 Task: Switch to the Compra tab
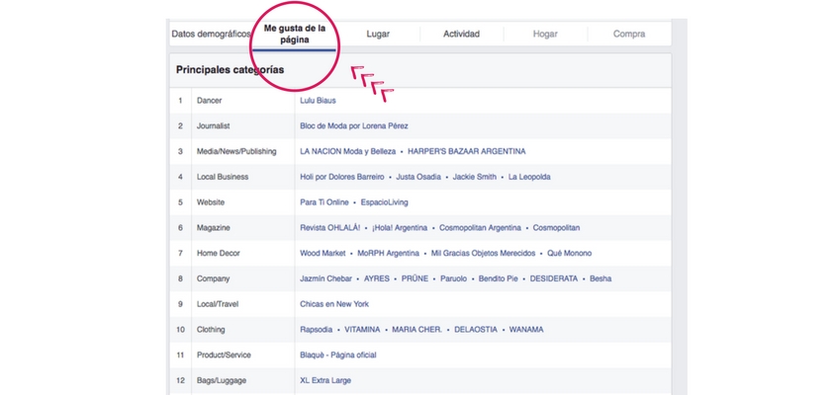(x=629, y=34)
